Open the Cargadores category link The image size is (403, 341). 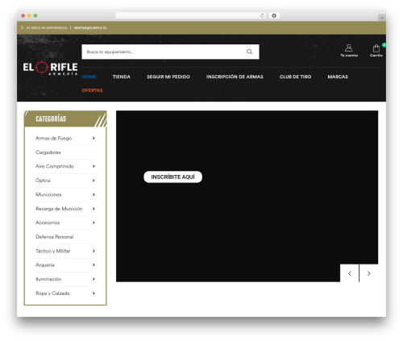pos(48,152)
